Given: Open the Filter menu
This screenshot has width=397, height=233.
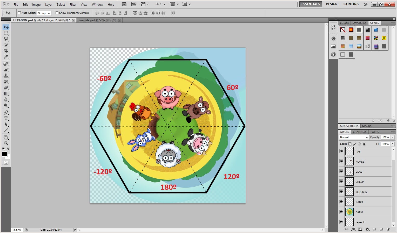Looking at the screenshot, I should [73, 5].
